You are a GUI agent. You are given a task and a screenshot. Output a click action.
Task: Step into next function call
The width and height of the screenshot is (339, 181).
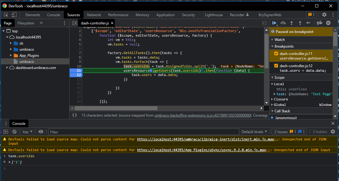click(291, 23)
